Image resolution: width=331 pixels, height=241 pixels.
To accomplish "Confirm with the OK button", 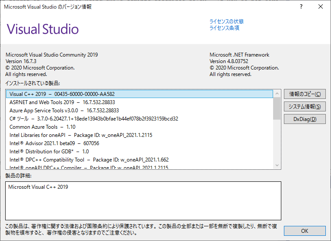I will pos(305,231).
